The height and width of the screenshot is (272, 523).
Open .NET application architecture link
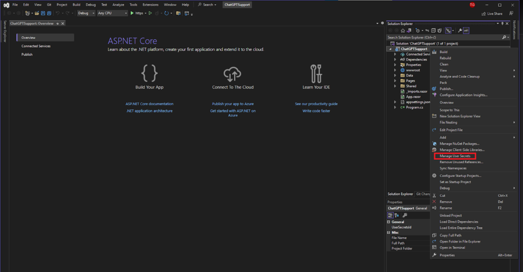coord(150,111)
